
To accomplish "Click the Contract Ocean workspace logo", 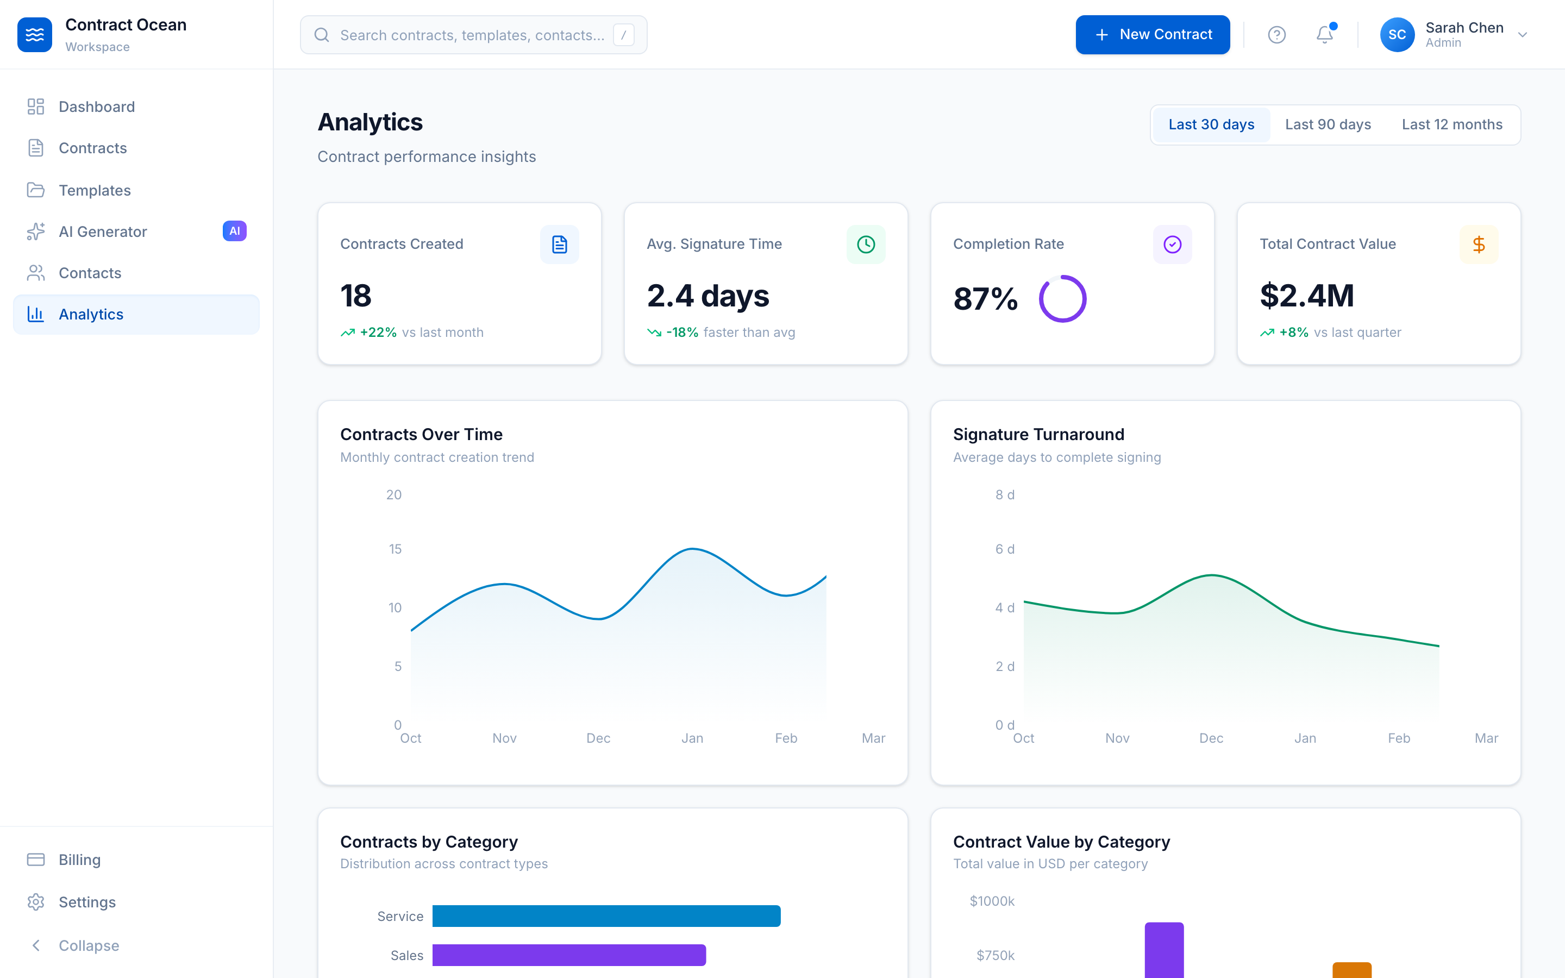I will [34, 34].
